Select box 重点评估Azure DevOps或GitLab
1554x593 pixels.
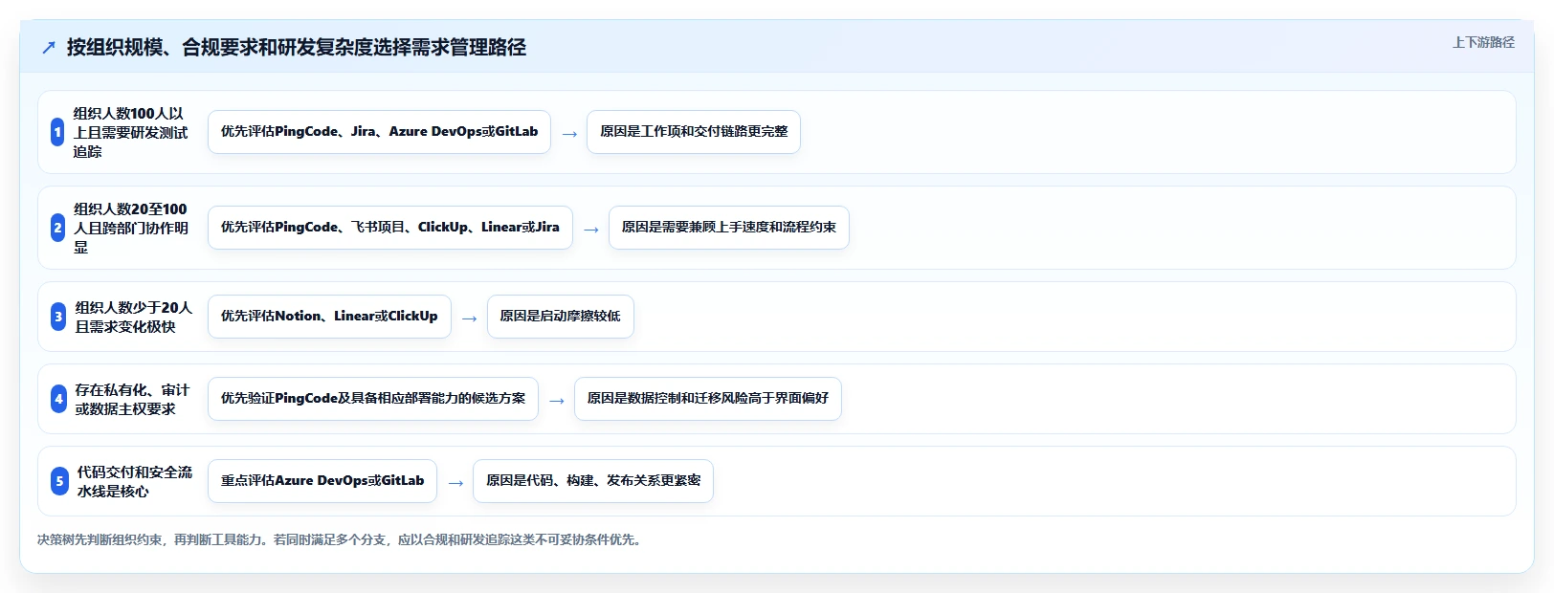322,481
